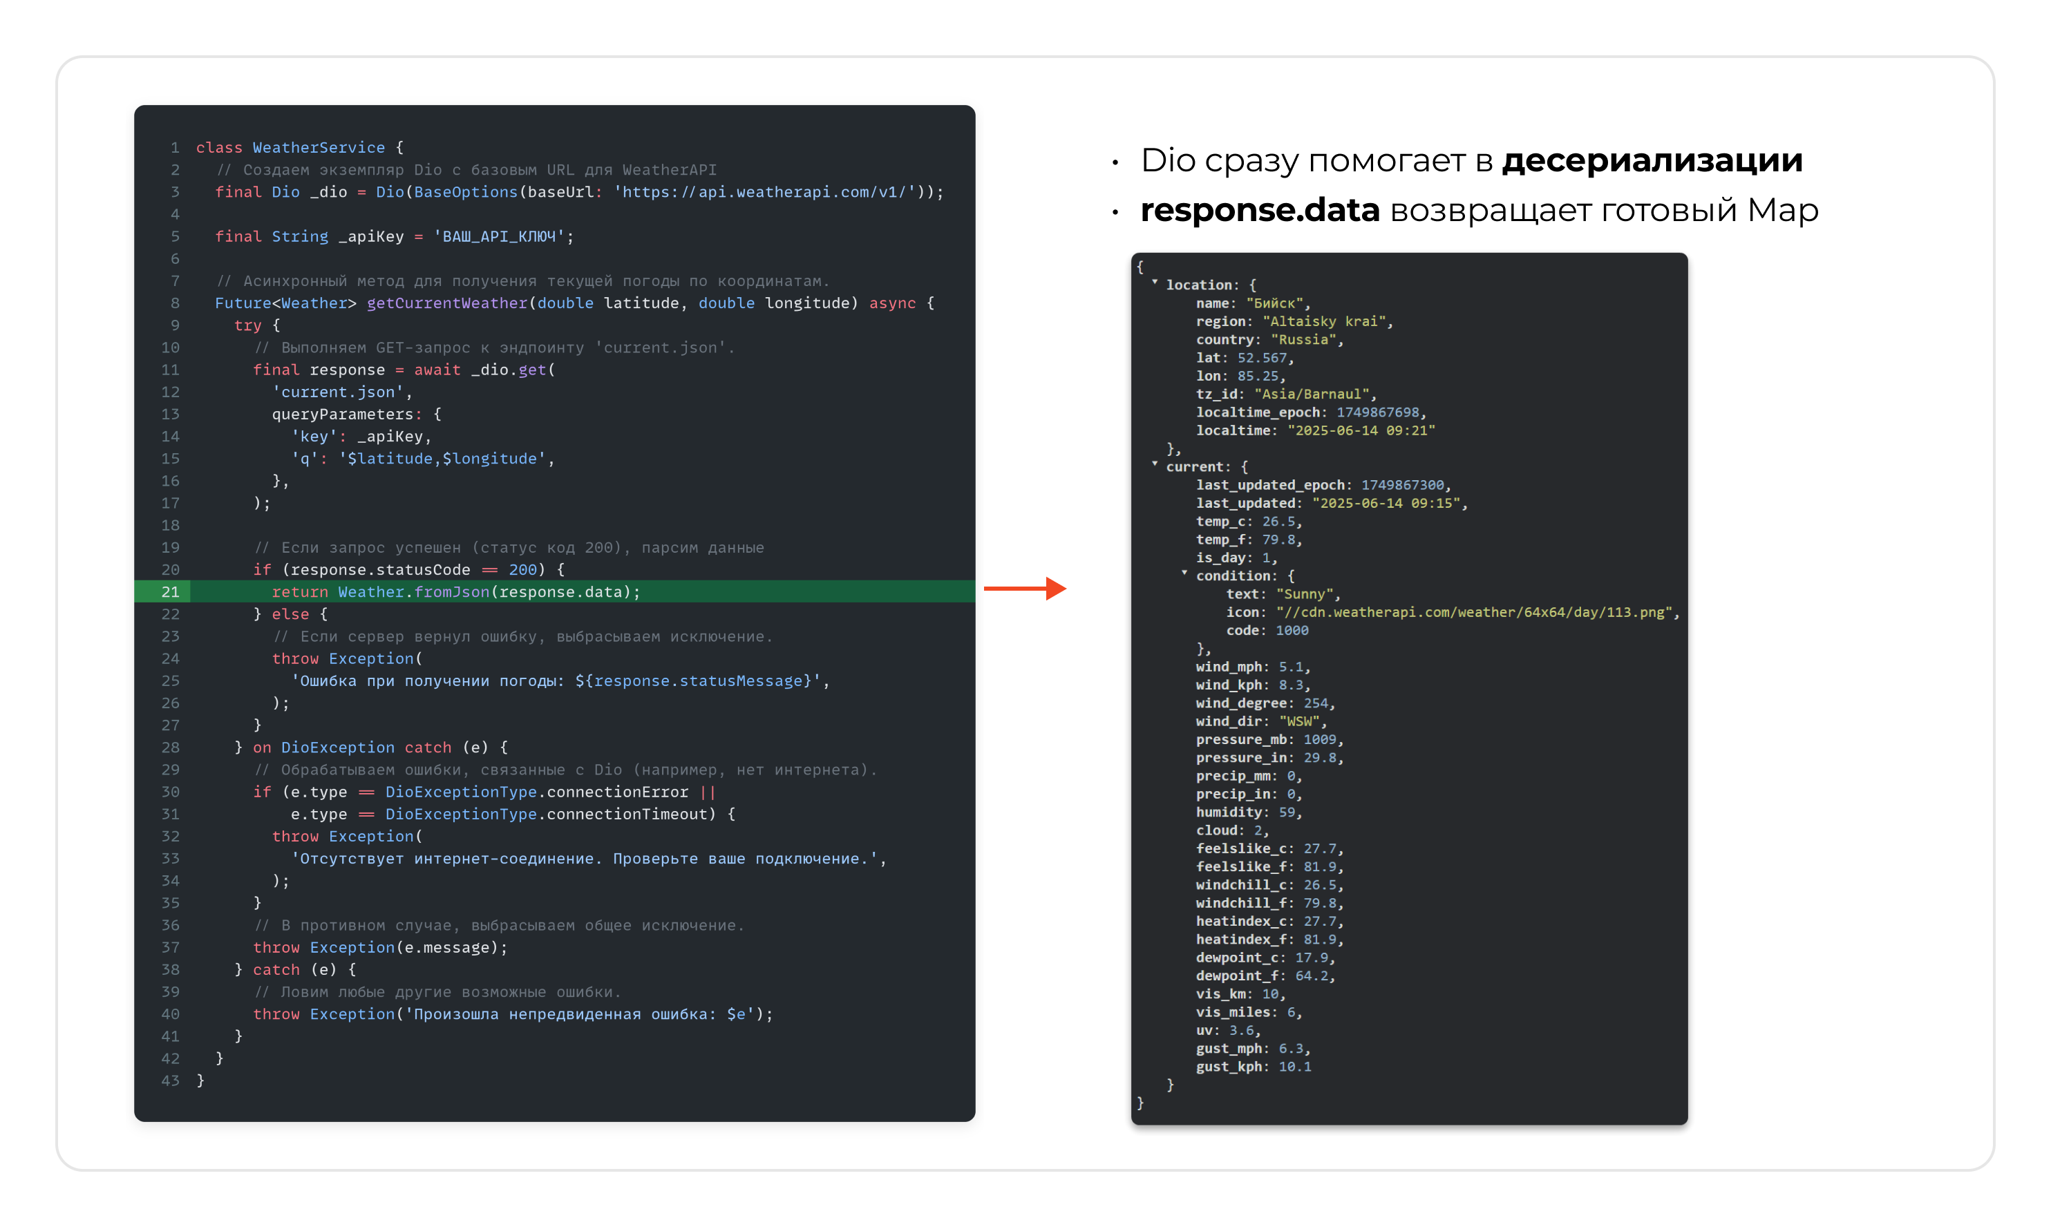Click the gust_kph key in JSON
The image size is (2051, 1227).
click(1228, 1067)
